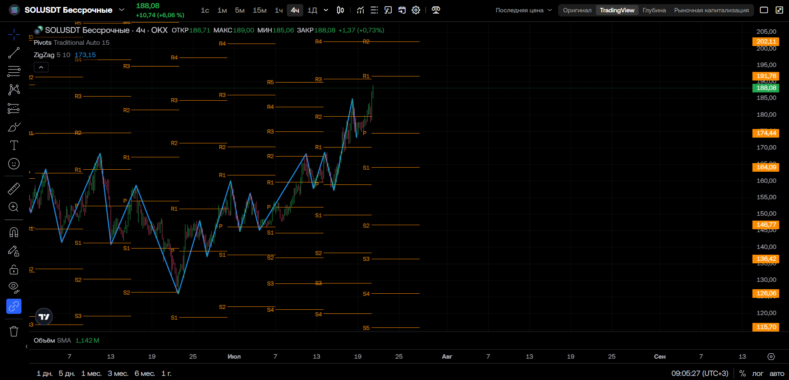The height and width of the screenshot is (380, 789).
Task: Select the crosshair cursor tool
Action: tap(14, 35)
